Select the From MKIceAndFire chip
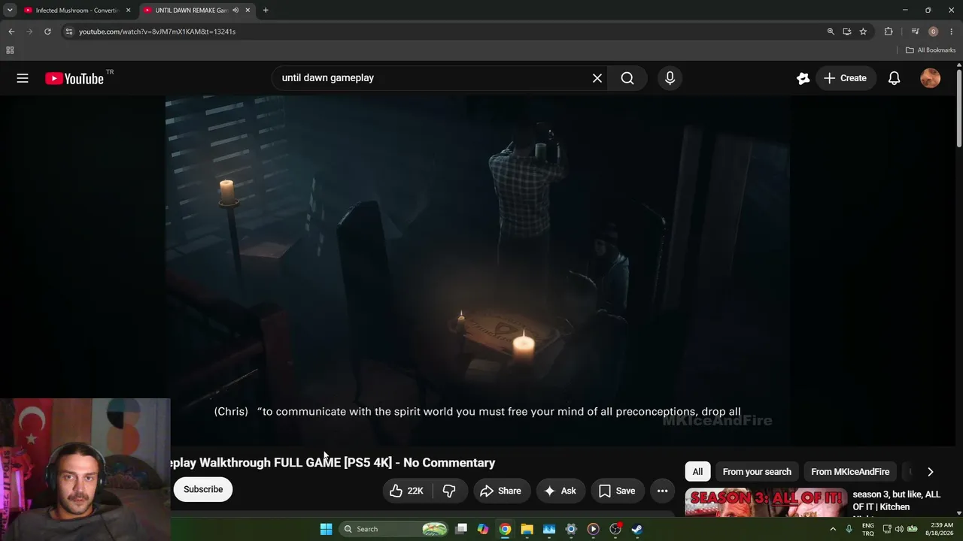 [x=850, y=472]
